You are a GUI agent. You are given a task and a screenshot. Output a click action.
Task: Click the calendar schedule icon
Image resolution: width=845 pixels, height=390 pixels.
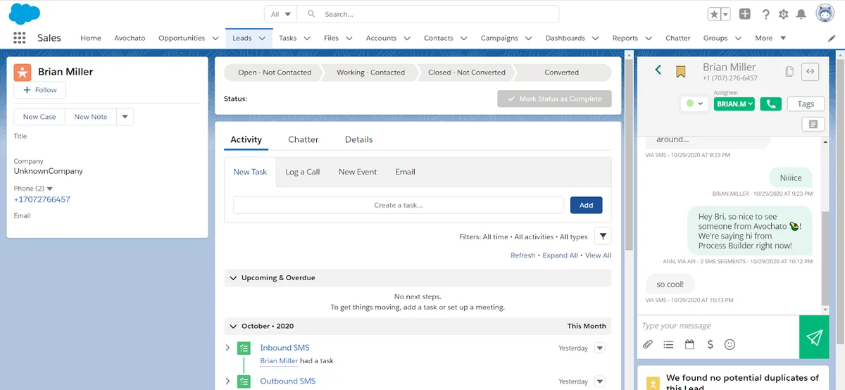(x=689, y=344)
